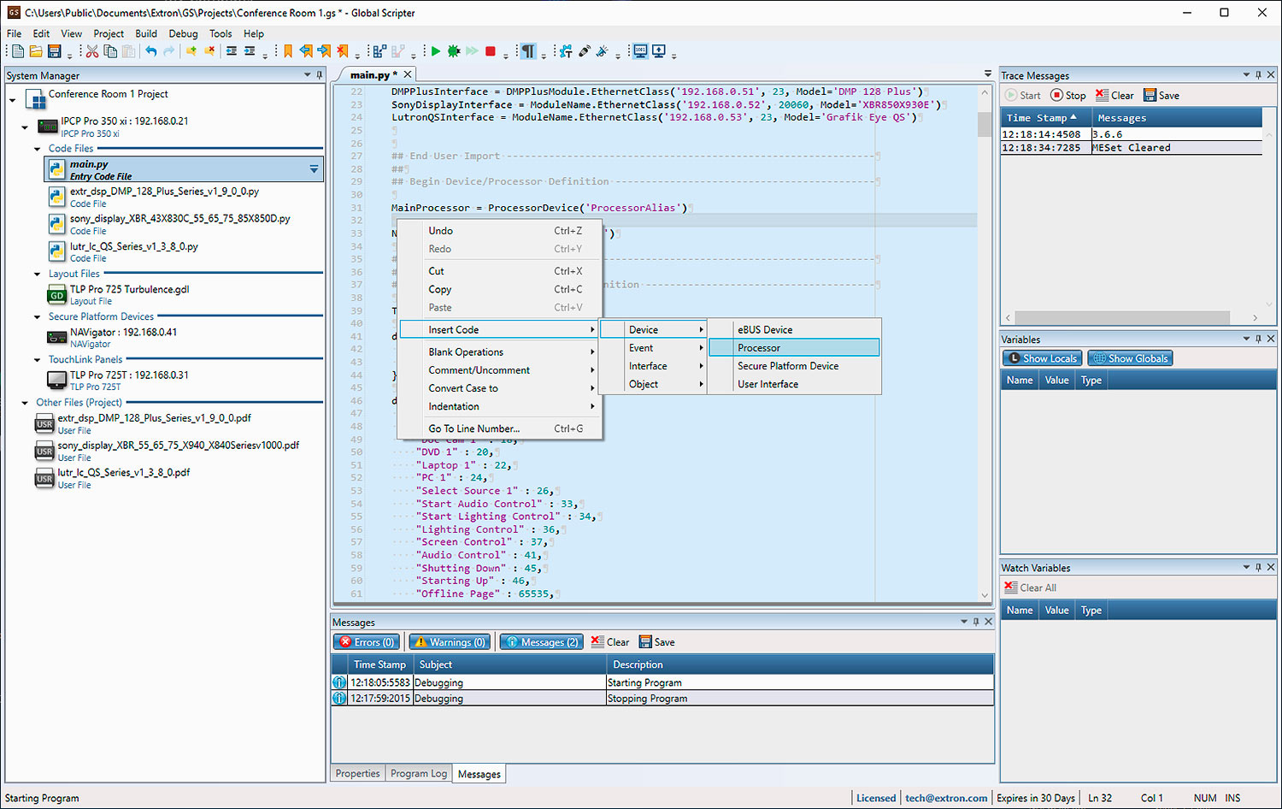
Task: Click the Build project toolbar icon
Action: pos(379,51)
